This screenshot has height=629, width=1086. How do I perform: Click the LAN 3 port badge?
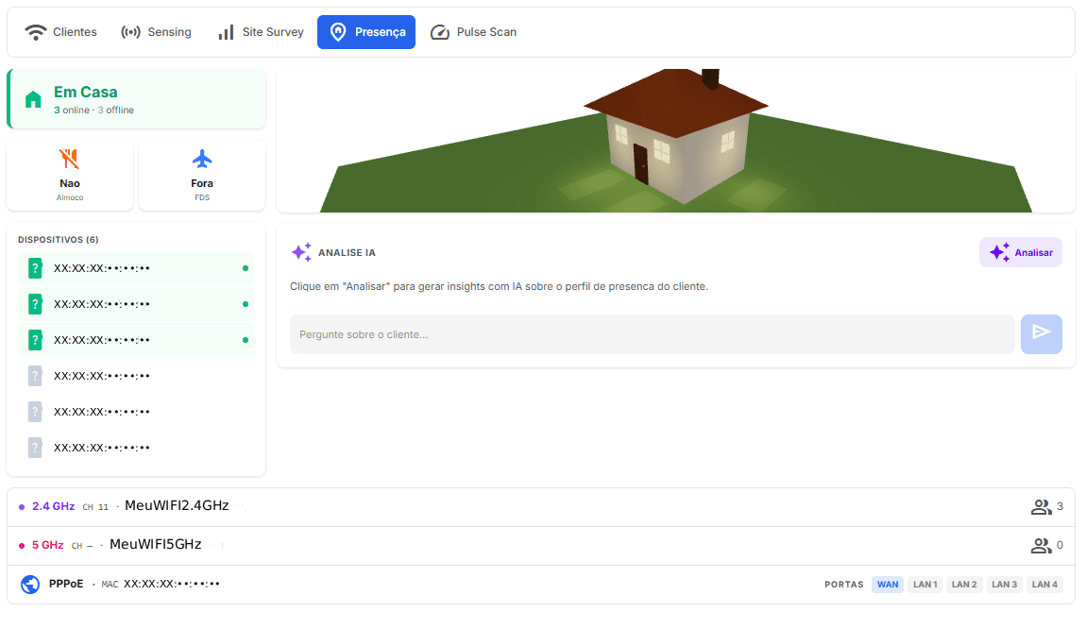click(1004, 585)
